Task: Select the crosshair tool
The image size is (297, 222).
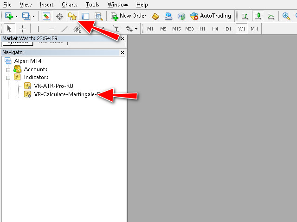Action: [22, 29]
